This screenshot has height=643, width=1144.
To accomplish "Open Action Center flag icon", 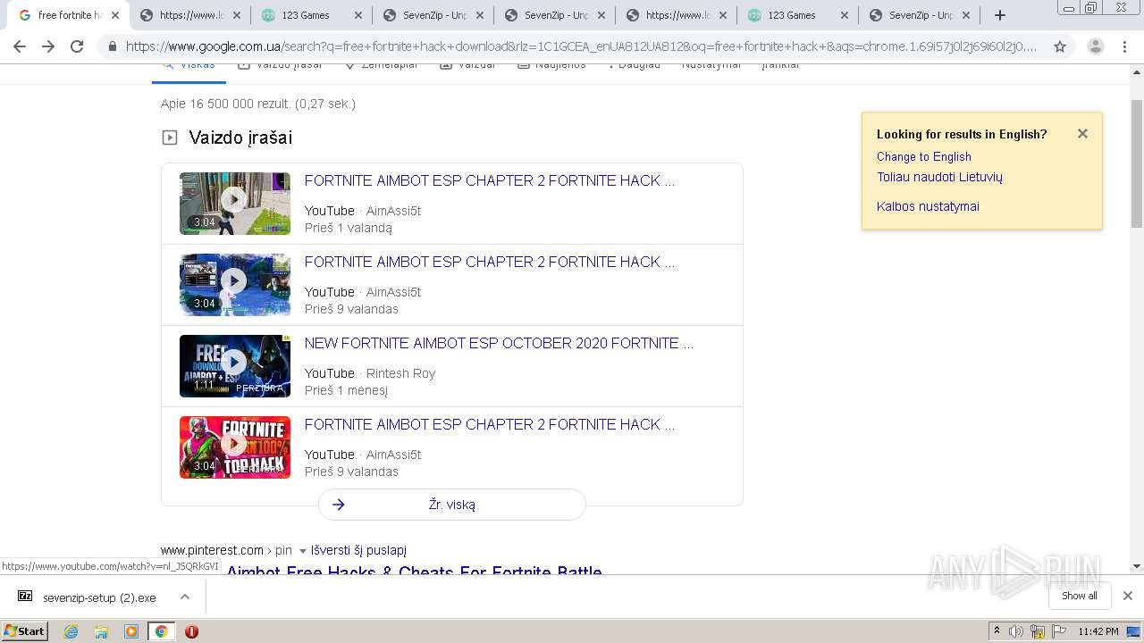I will tap(1058, 631).
